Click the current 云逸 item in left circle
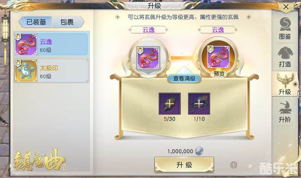 pyautogui.click(x=148, y=58)
